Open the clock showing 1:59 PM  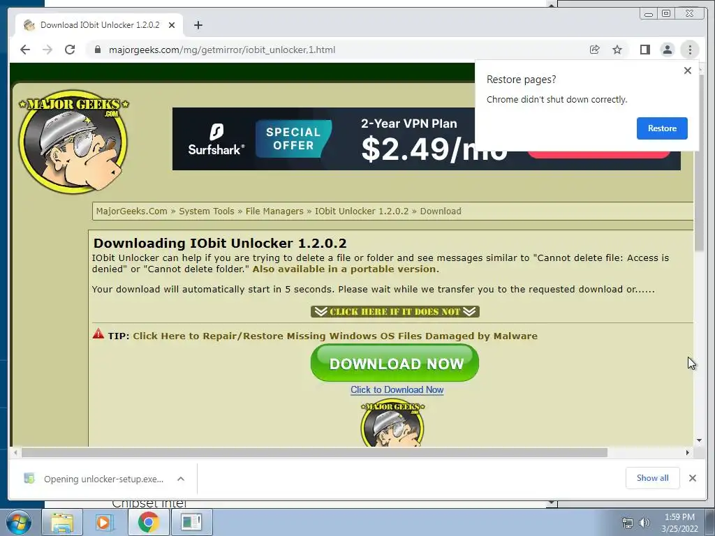click(679, 523)
